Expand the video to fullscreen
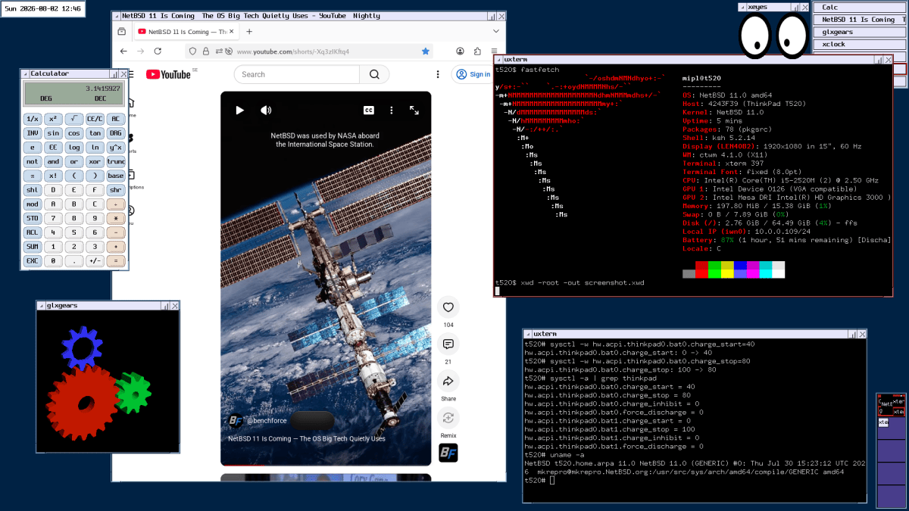Image resolution: width=909 pixels, height=511 pixels. (x=414, y=111)
